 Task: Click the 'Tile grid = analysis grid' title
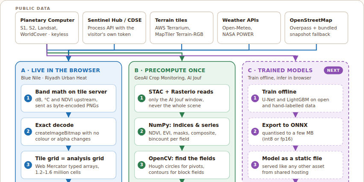70,159
